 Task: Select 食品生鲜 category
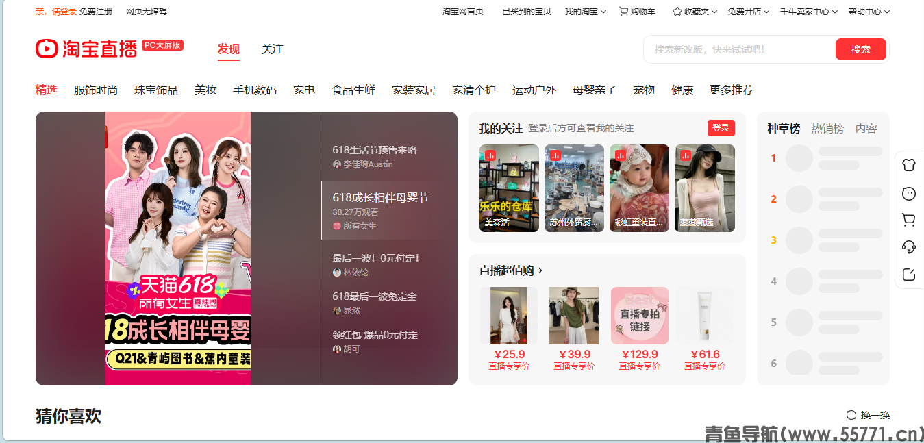pyautogui.click(x=353, y=90)
